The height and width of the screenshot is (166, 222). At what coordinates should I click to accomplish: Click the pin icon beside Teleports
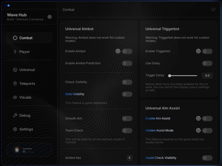click(x=15, y=84)
